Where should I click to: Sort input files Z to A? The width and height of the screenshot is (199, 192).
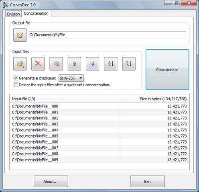tap(129, 64)
